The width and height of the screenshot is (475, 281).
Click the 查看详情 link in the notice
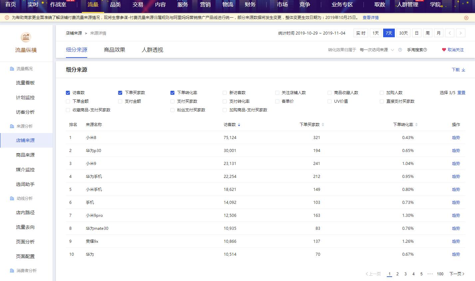[370, 17]
